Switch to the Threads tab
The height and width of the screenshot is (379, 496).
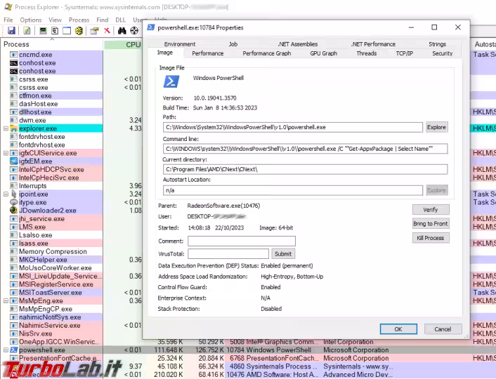(366, 53)
